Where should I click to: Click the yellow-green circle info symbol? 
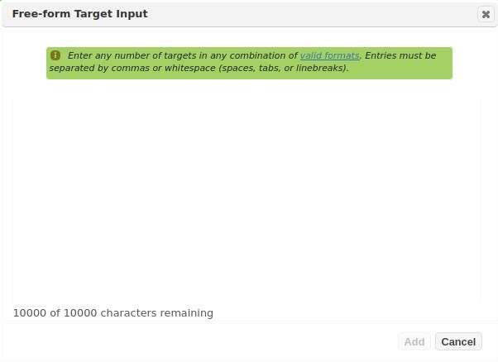(x=55, y=55)
